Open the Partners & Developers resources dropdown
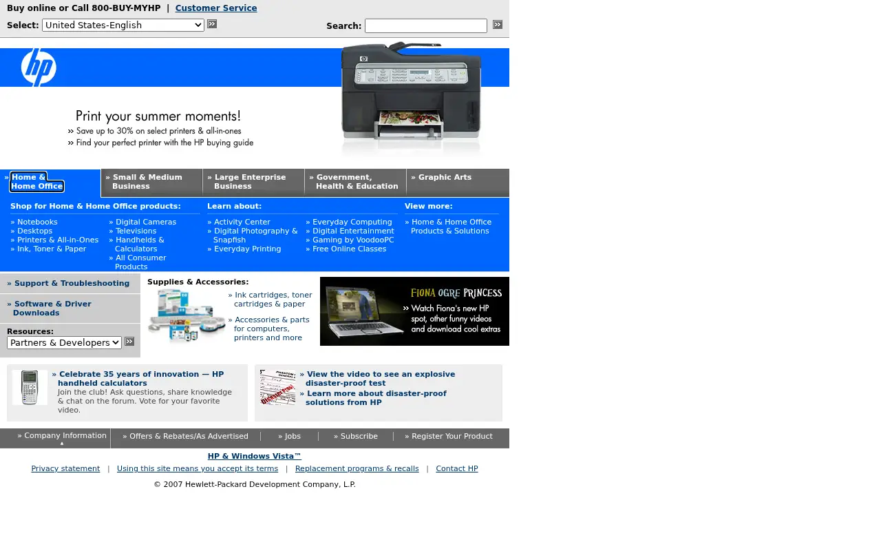The height and width of the screenshot is (551, 881). [64, 342]
